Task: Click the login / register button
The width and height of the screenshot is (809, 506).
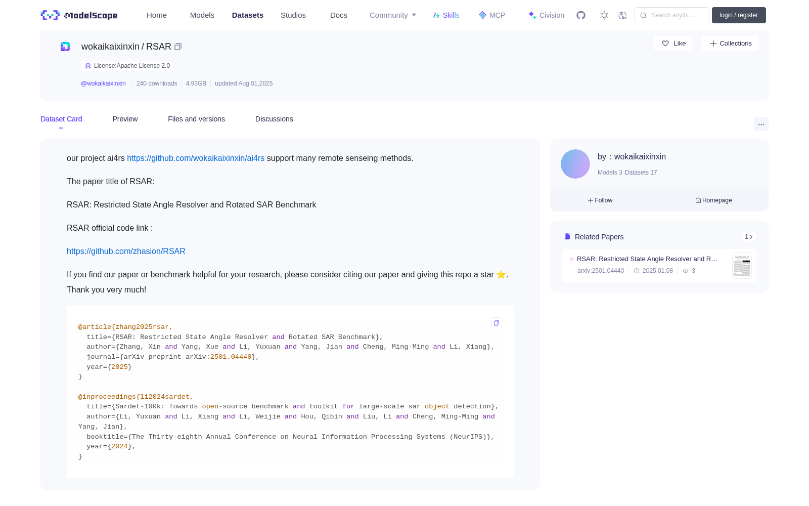Action: (739, 15)
